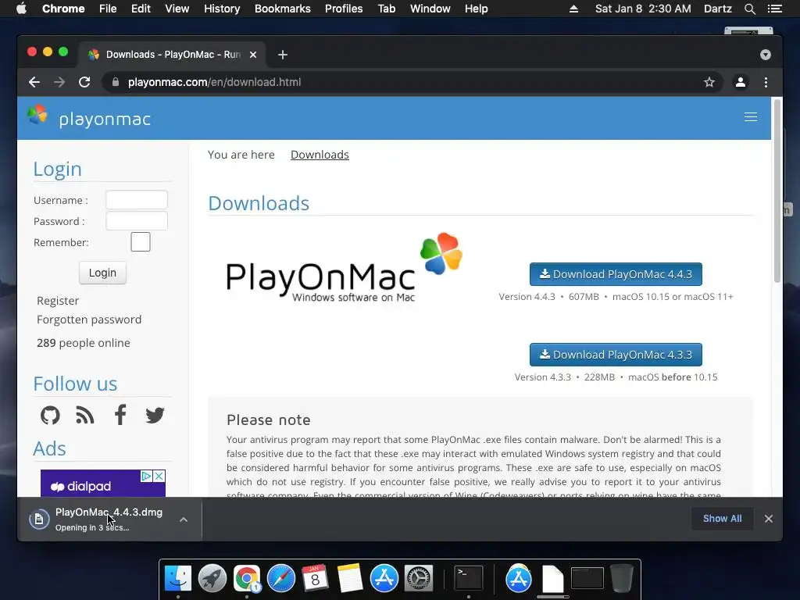800x600 pixels.
Task: Open the Profiles menu
Action: point(344,9)
